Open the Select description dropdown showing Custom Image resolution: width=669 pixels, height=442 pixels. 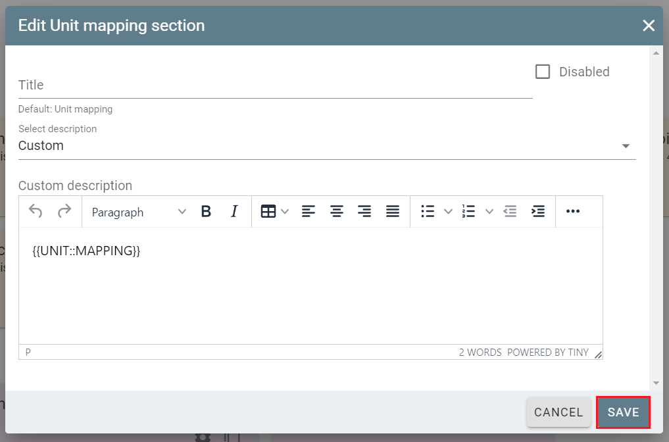pyautogui.click(x=327, y=145)
